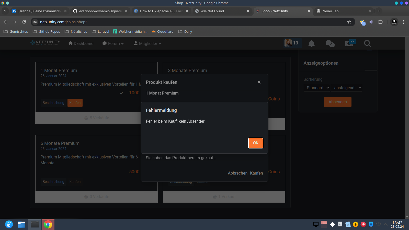
Task: Click the coins wallet icon with 2k badge
Action: click(x=349, y=43)
